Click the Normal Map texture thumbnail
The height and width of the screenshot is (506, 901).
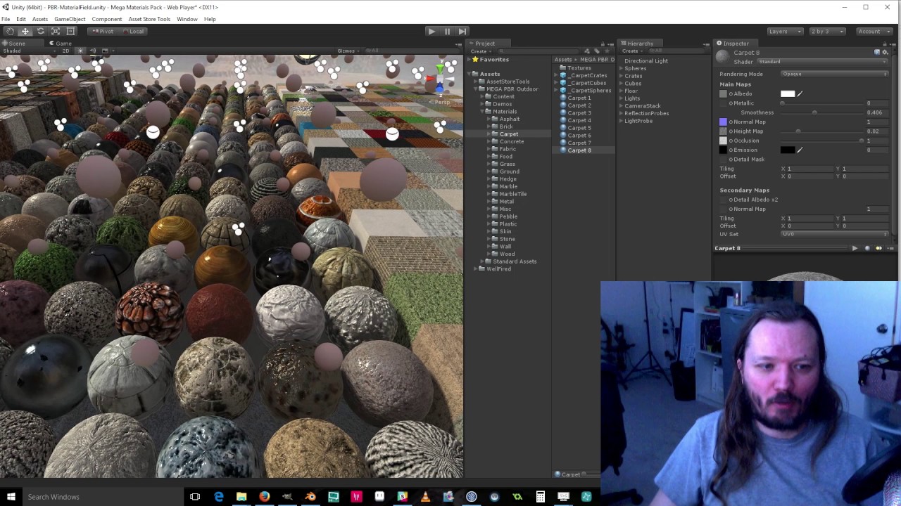[723, 122]
